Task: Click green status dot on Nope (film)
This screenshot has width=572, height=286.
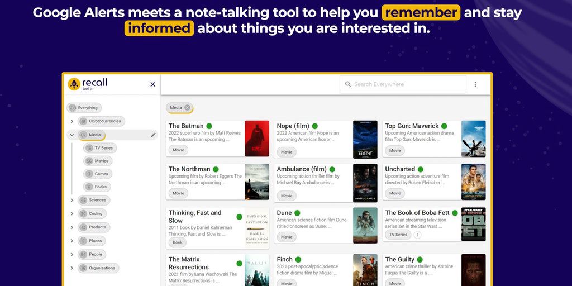Action: 314,126
